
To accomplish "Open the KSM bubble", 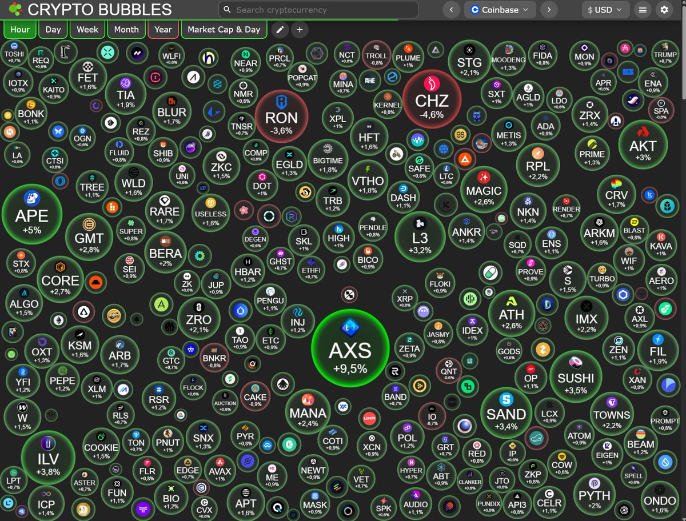I will click(79, 344).
